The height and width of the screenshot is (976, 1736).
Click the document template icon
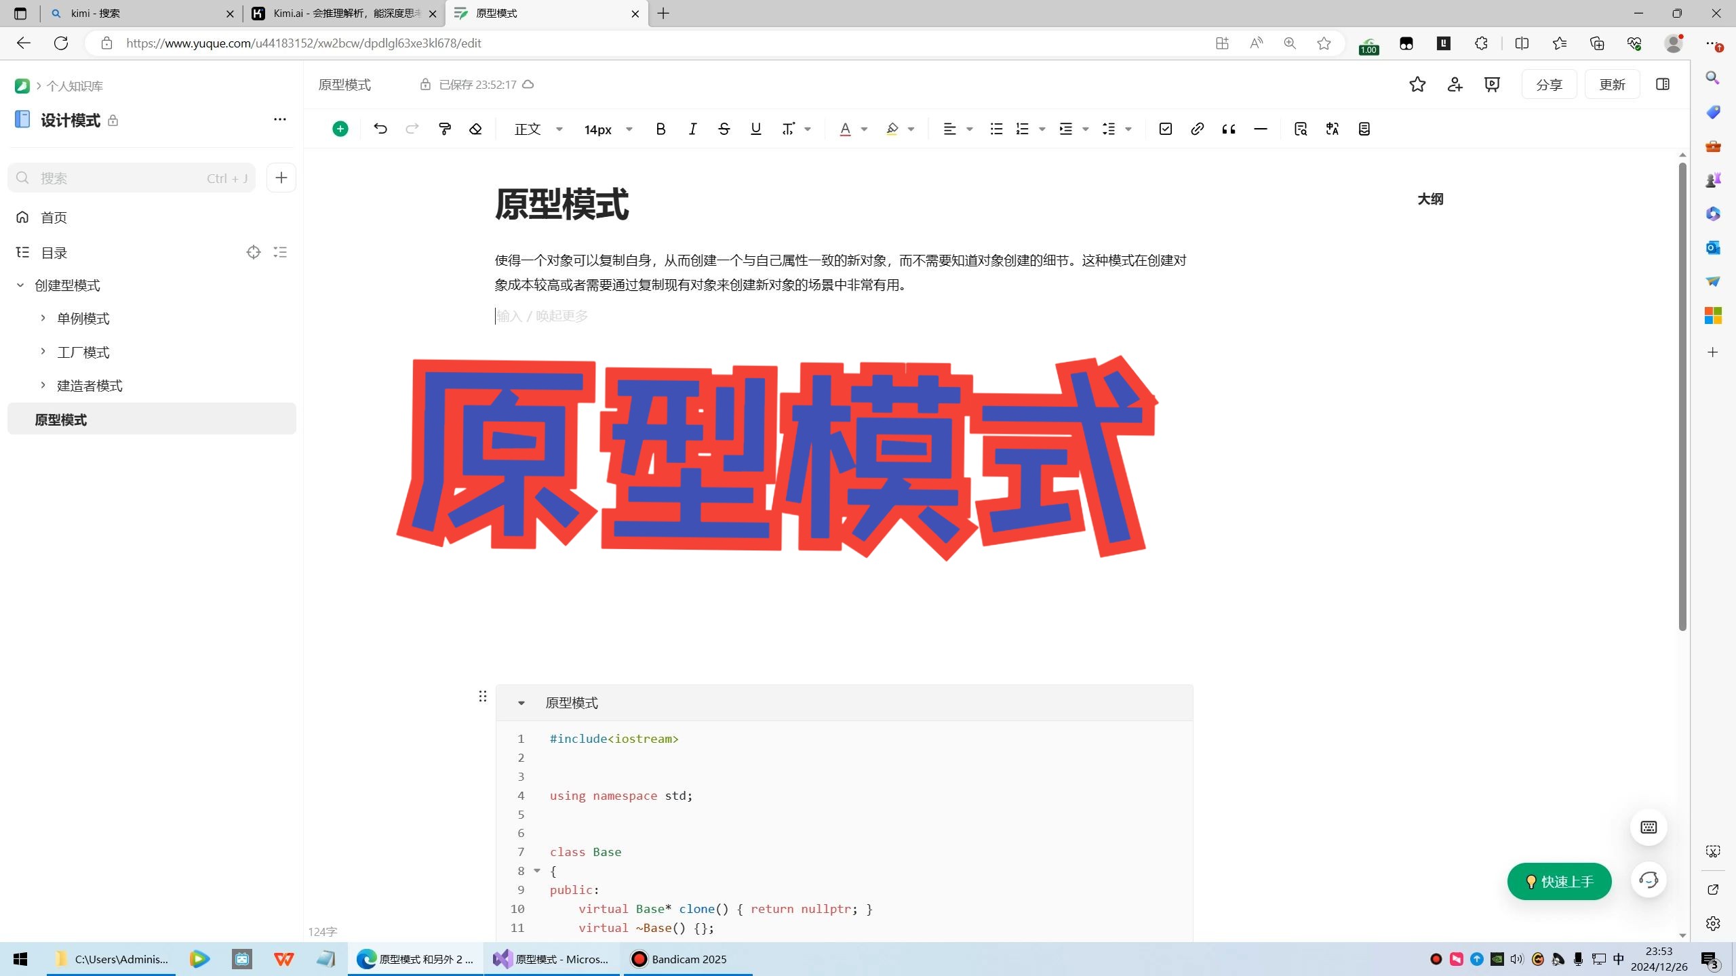click(1364, 129)
